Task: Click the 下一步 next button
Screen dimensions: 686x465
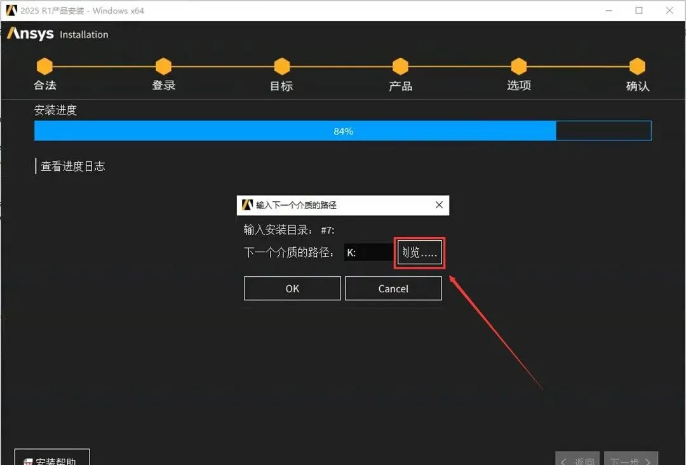Action: (x=631, y=459)
